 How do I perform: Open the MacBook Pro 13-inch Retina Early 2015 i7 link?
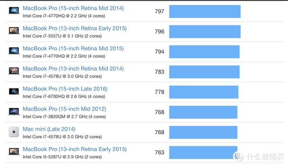coord(75,28)
